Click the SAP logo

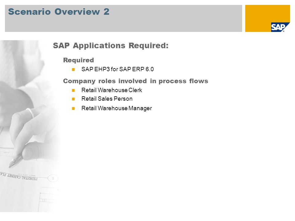(x=280, y=27)
